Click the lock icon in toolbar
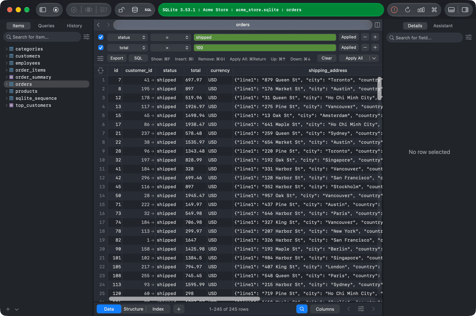476x316 pixels. coord(121,10)
